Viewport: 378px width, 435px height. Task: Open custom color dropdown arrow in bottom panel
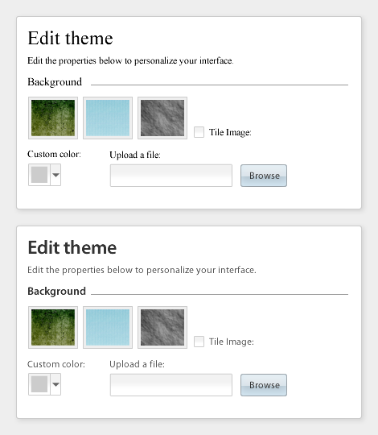(55, 384)
